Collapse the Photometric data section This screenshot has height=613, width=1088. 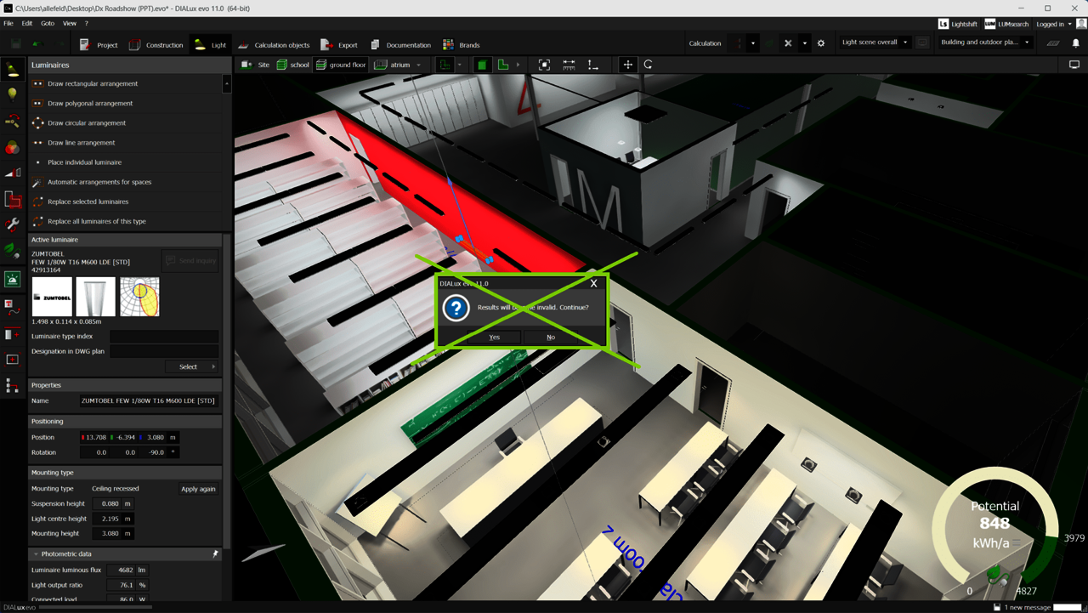point(36,554)
